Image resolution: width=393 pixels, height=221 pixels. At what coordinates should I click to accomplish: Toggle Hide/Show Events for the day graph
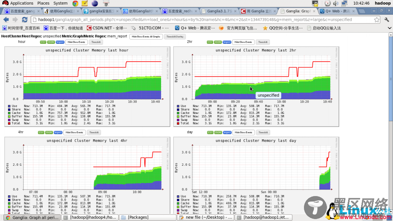tap(243, 132)
